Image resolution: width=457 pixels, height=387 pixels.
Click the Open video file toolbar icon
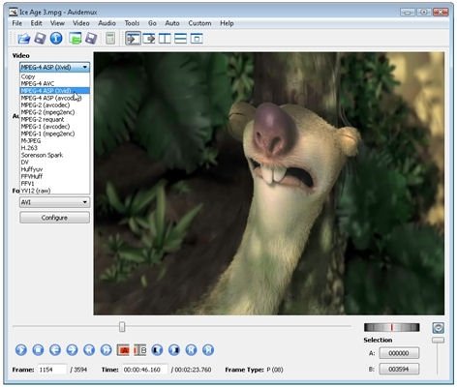[23, 39]
